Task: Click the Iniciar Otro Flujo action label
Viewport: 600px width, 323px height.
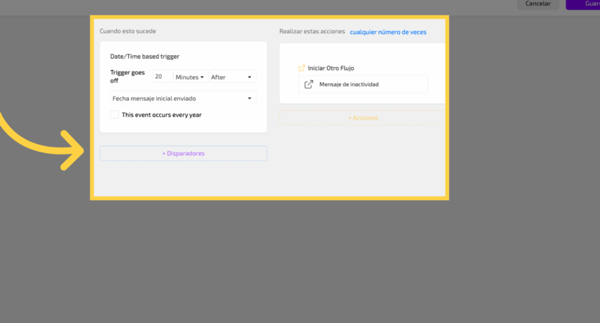Action: [x=331, y=68]
